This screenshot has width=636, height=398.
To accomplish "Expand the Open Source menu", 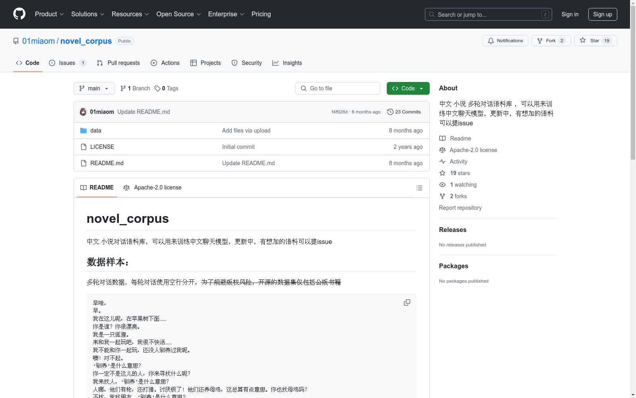I will pyautogui.click(x=179, y=14).
